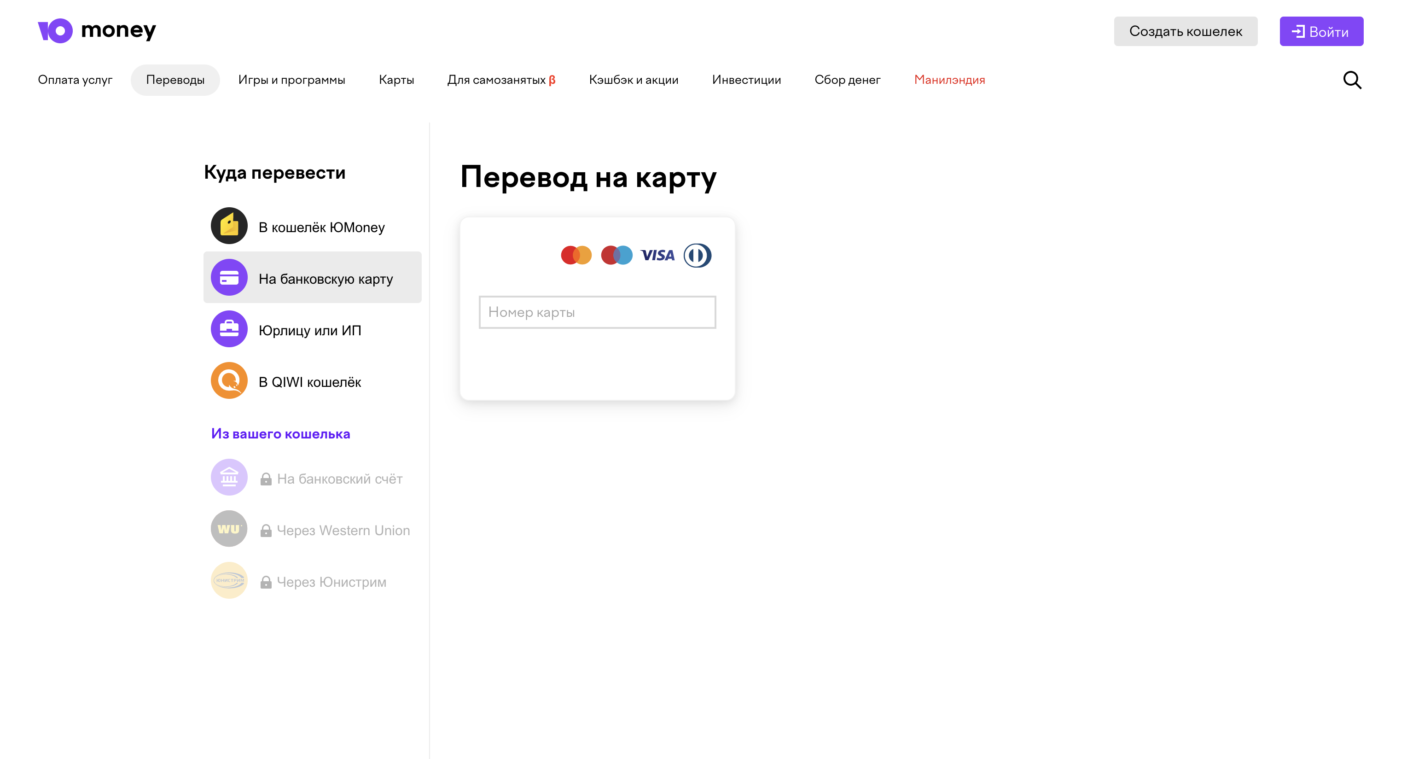The width and height of the screenshot is (1407, 759).
Task: Select locked Через Юнистрим option
Action: [313, 581]
